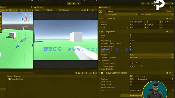Open Rigidbody more options icon
Image resolution: width=175 pixels, height=98 pixels.
click(173, 32)
